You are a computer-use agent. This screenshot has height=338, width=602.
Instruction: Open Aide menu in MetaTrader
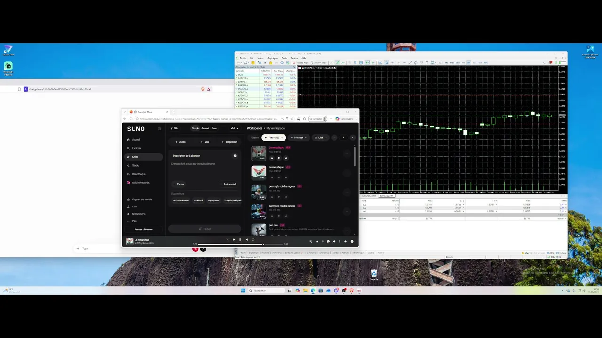[x=303, y=58]
